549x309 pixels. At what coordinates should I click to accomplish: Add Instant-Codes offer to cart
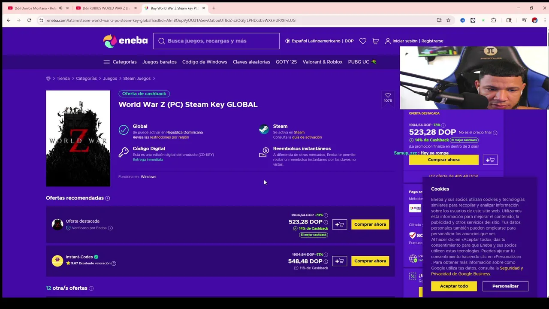tap(339, 261)
